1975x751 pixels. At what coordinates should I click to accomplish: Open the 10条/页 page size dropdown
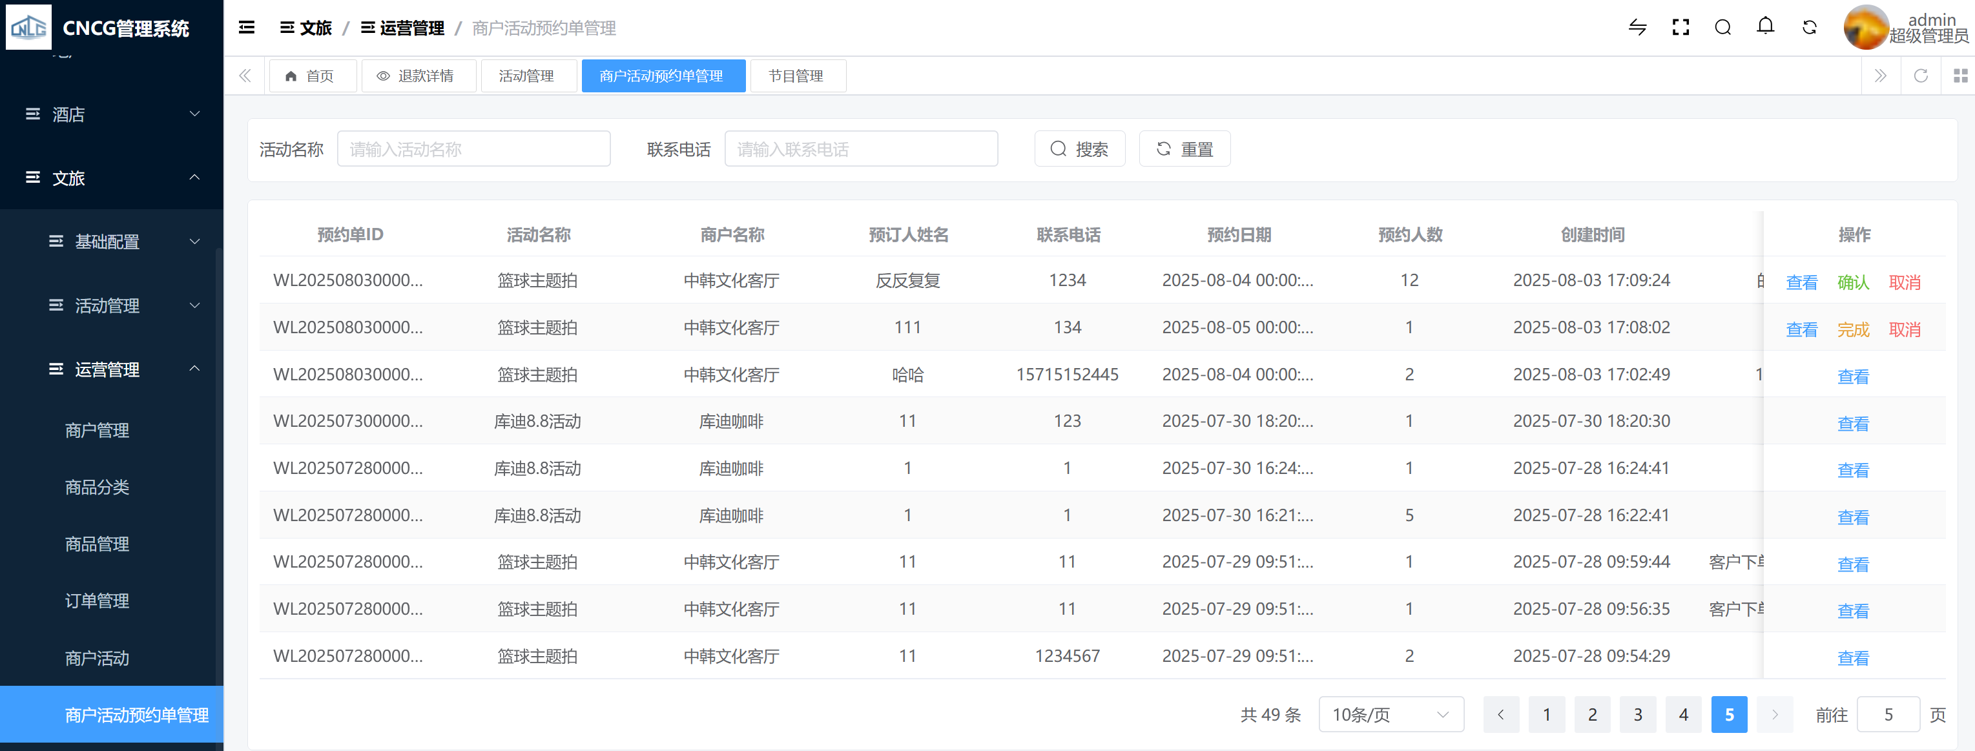(x=1390, y=714)
